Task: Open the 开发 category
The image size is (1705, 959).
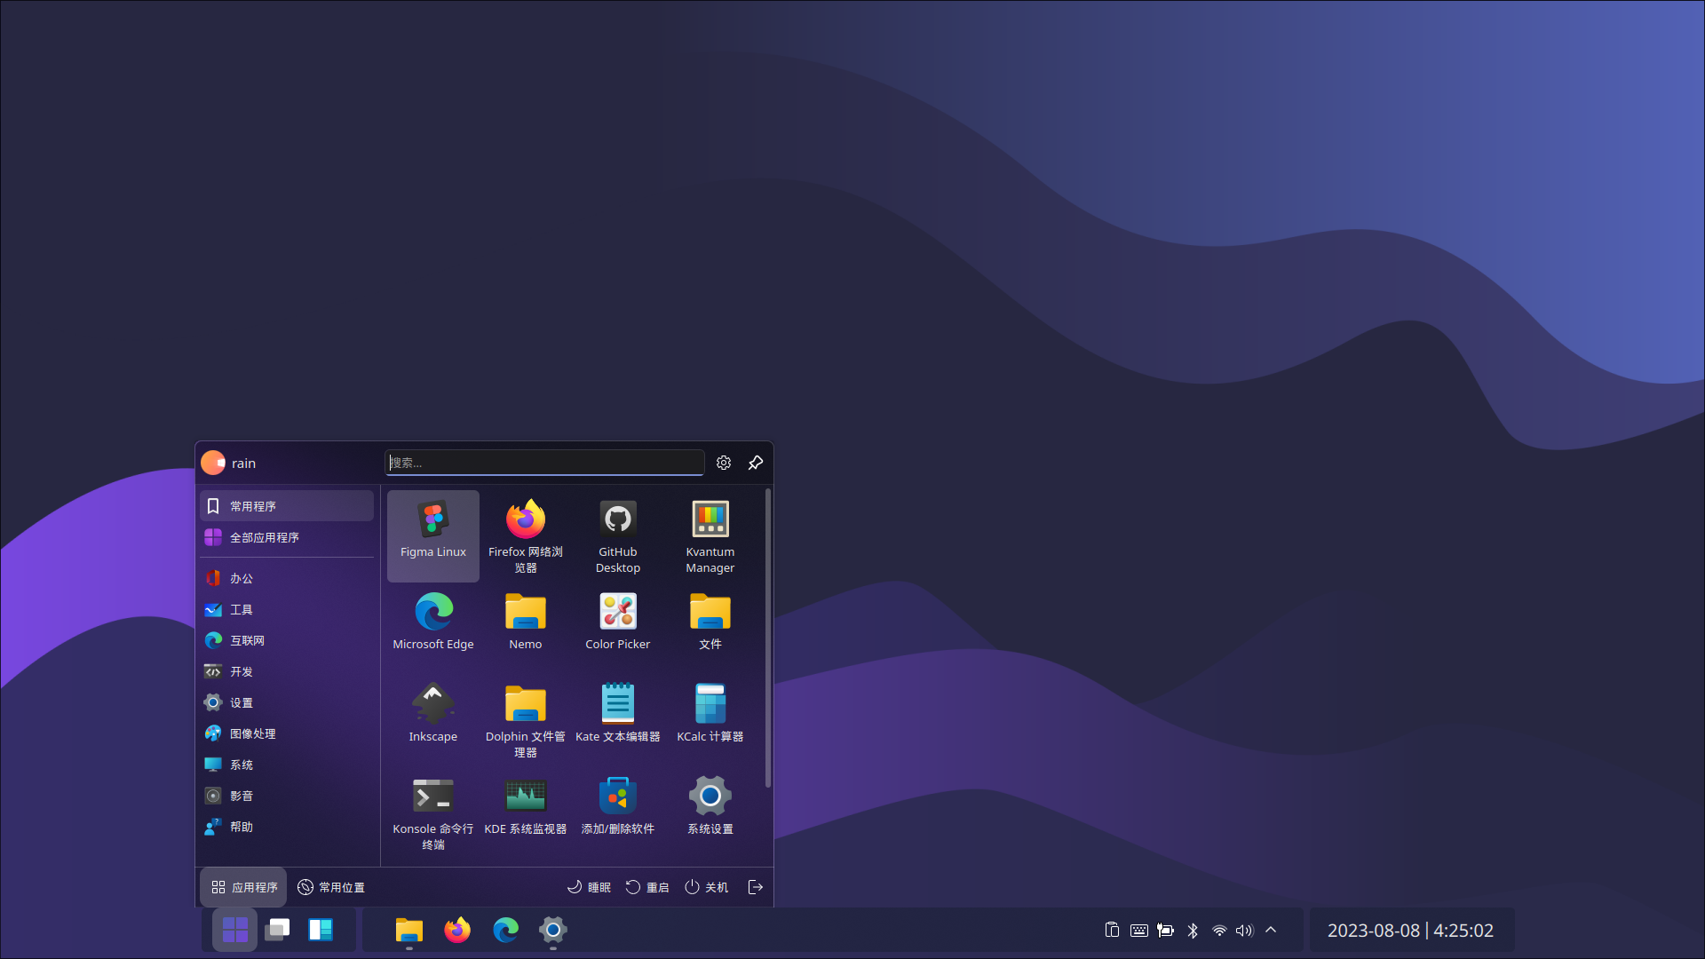Action: (x=287, y=671)
